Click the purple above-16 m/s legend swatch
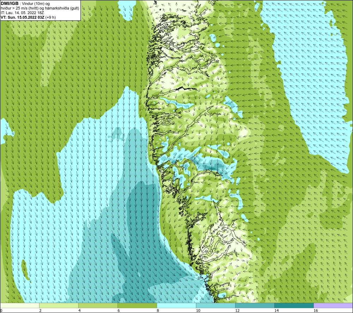 tap(333, 306)
